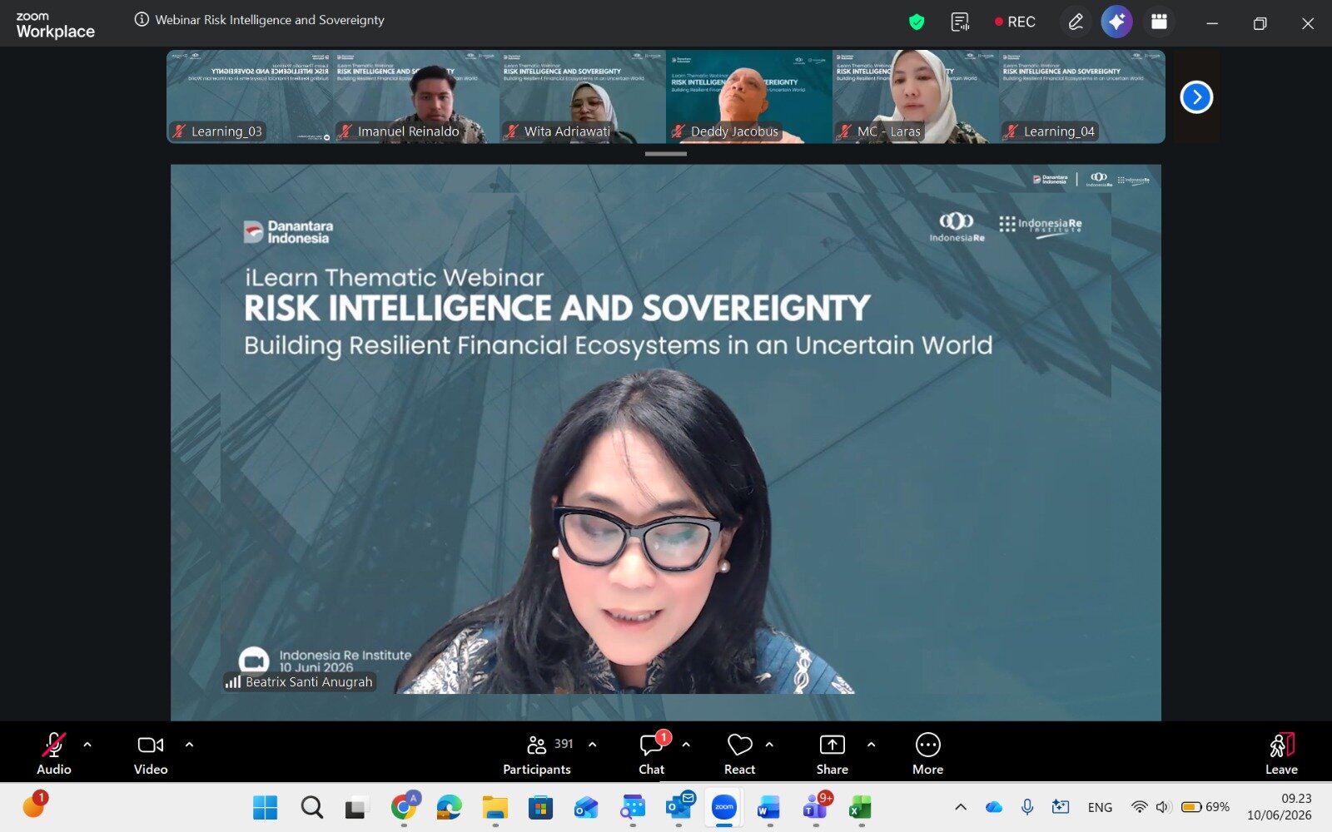The image size is (1332, 832).
Task: Open the widgets icon with notification badge
Action: [35, 805]
